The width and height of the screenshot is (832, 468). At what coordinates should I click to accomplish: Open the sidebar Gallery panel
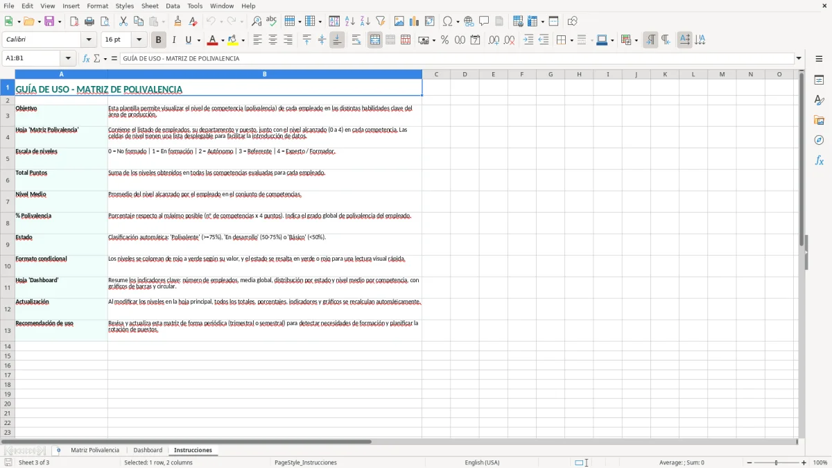pyautogui.click(x=819, y=120)
